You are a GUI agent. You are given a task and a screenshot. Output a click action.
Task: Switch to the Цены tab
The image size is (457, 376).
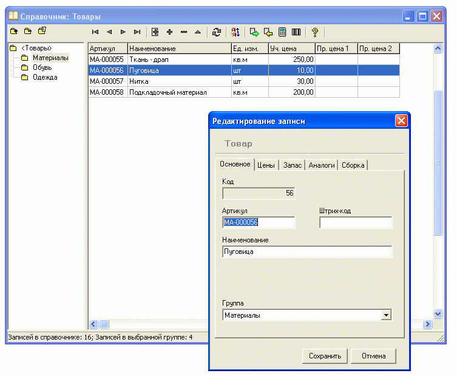click(266, 165)
